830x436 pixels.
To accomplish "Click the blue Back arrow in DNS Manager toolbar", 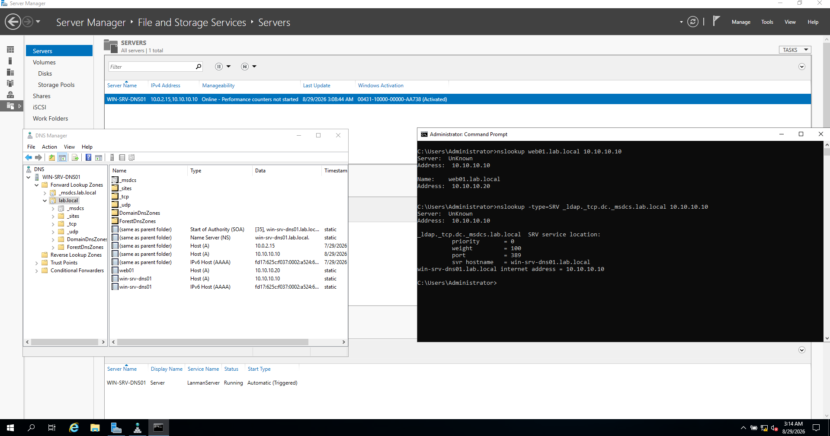I will click(29, 158).
